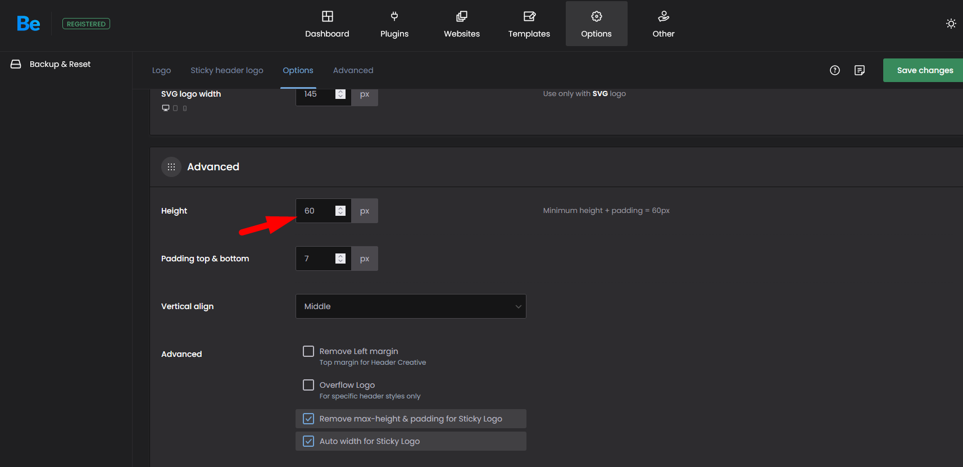Image resolution: width=963 pixels, height=467 pixels.
Task: Select the Options section
Action: [597, 24]
